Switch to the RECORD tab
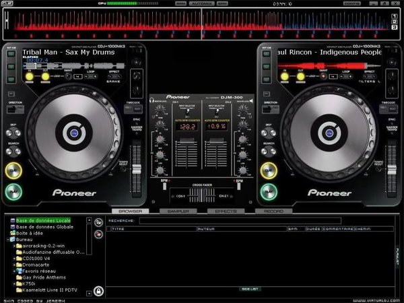This screenshot has width=404, height=303. pyautogui.click(x=273, y=211)
